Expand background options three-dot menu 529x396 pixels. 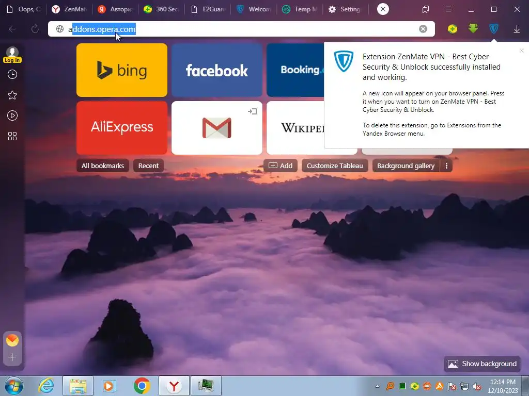[446, 166]
